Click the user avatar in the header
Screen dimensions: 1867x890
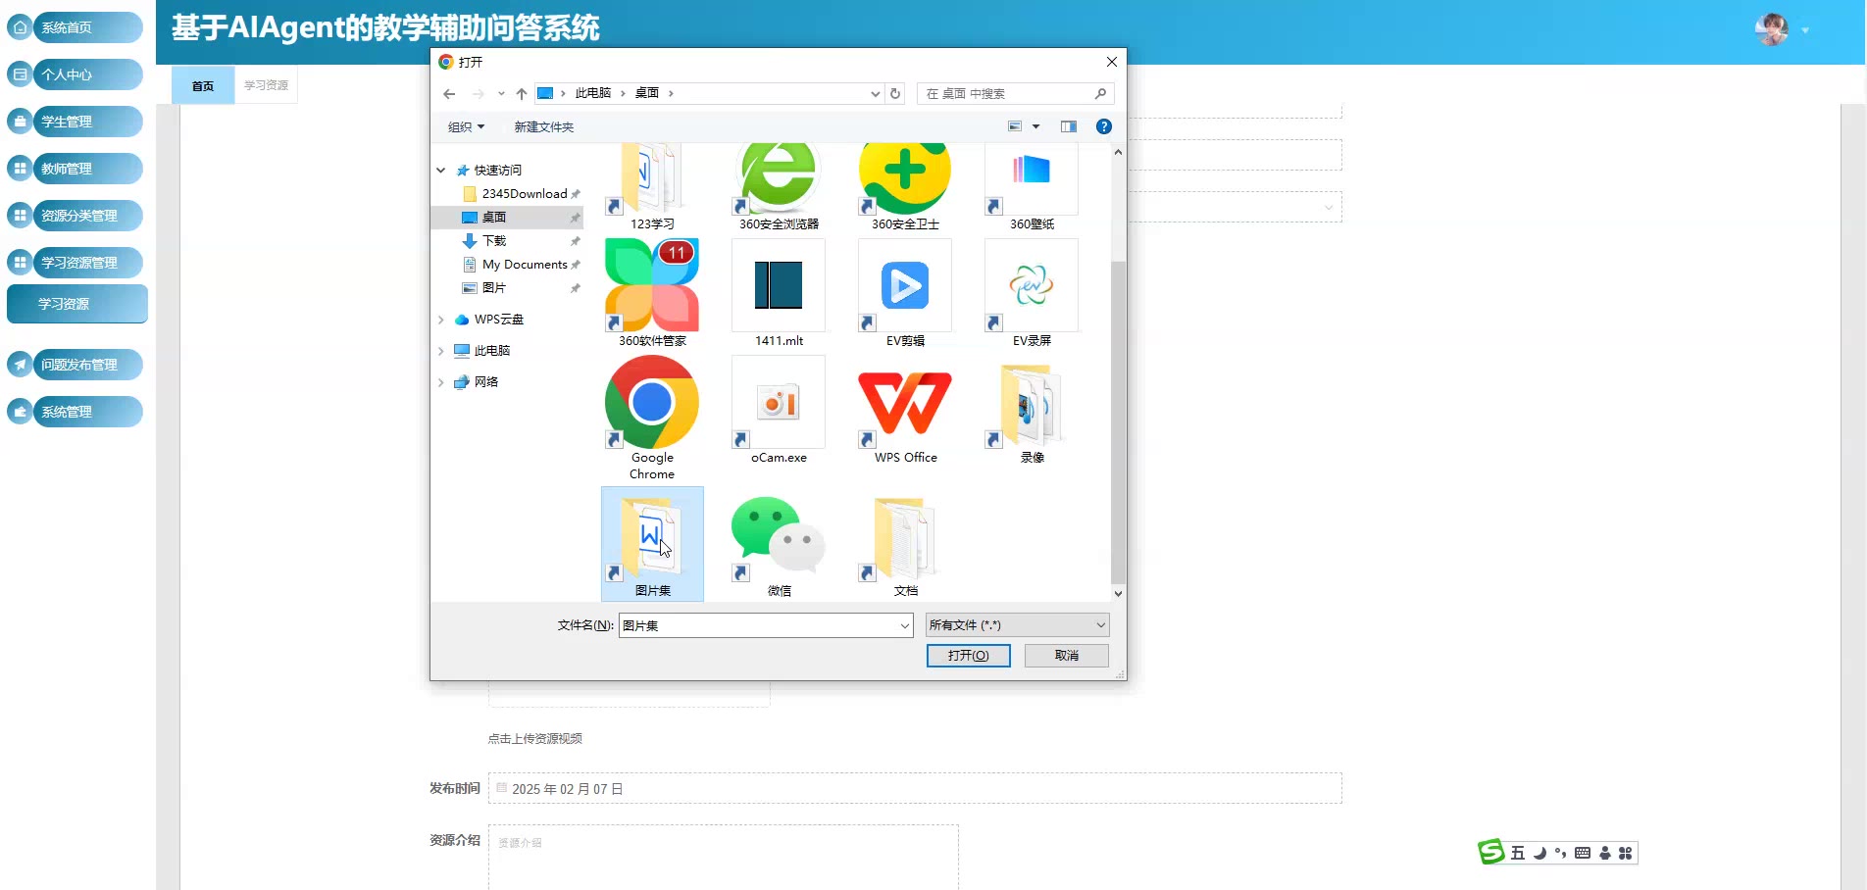[x=1772, y=29]
